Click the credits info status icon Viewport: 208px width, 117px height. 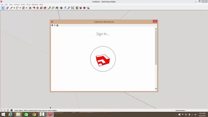(x=5, y=110)
